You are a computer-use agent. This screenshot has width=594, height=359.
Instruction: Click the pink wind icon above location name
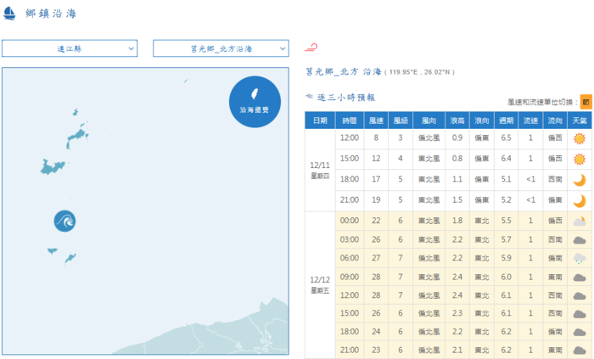pos(311,48)
